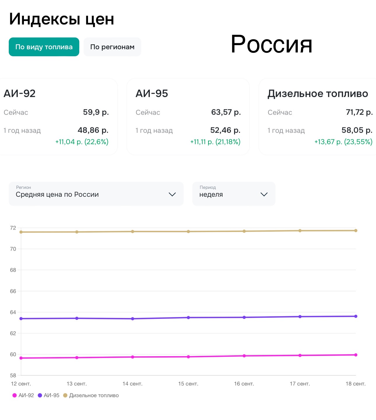Open the «Период» dropdown chevron
The height and width of the screenshot is (420, 376).
click(264, 194)
